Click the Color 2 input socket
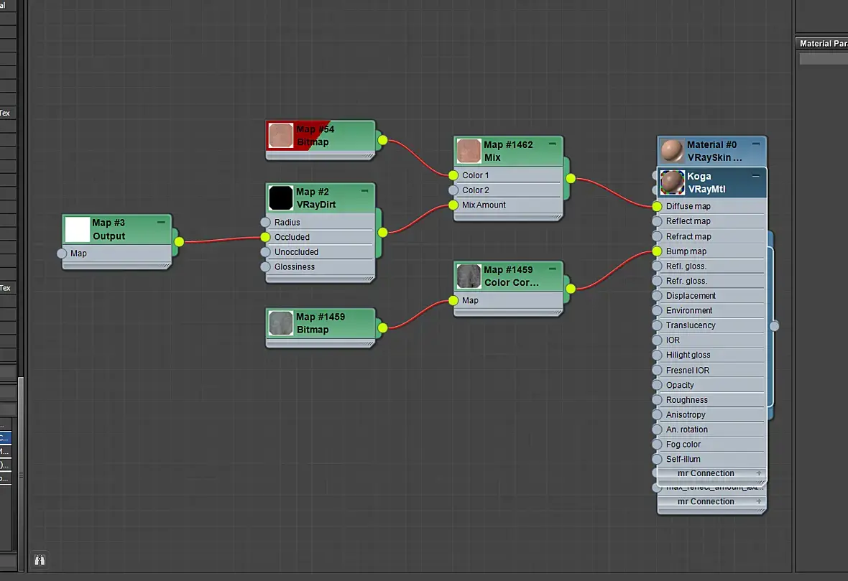848x581 pixels. (453, 190)
